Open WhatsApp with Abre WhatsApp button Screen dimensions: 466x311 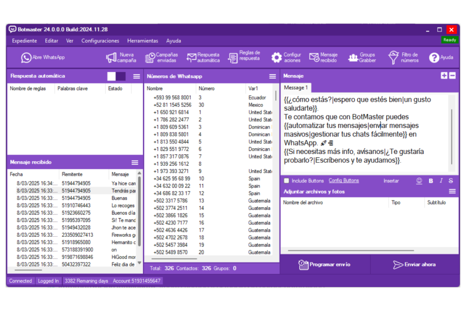[43, 57]
